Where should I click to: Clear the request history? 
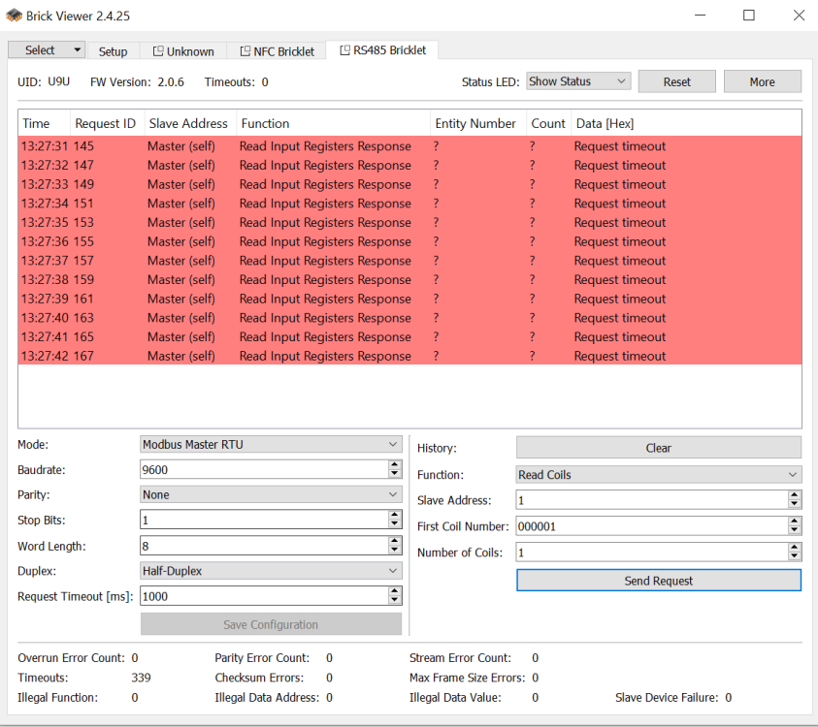tap(658, 448)
